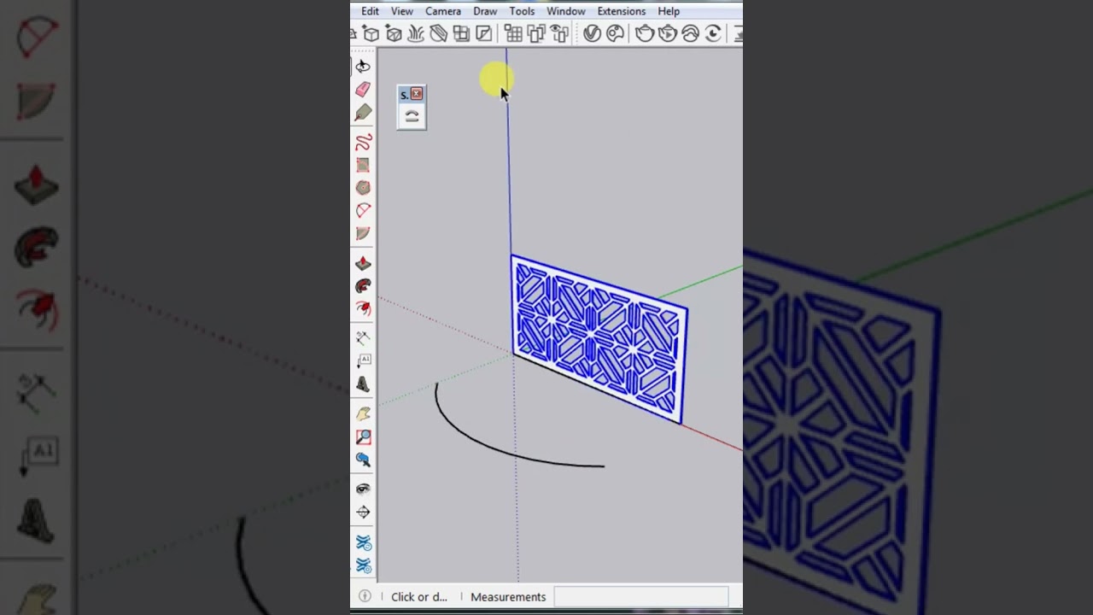Open the Draw menu

click(x=485, y=11)
